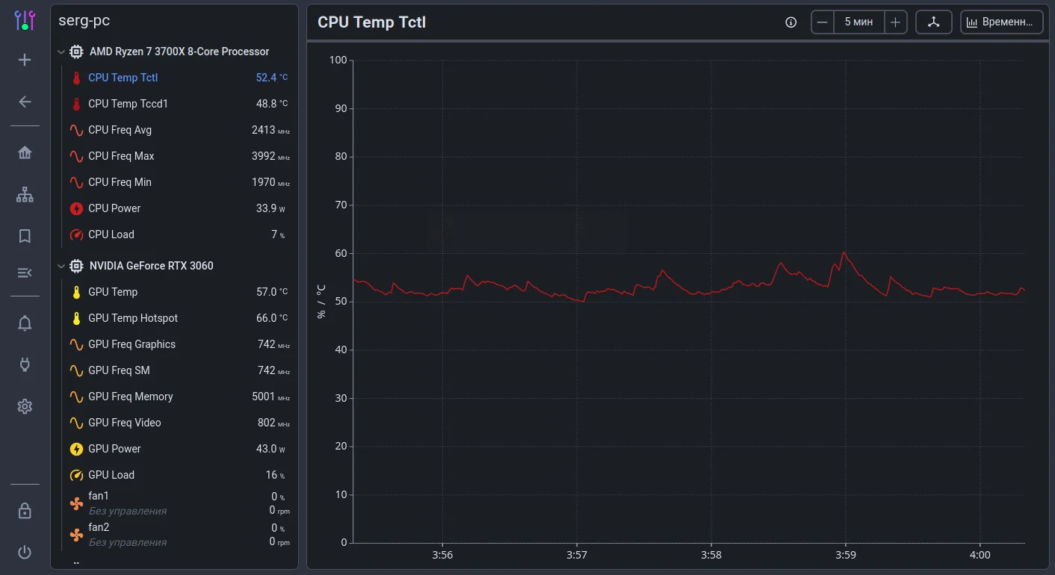Click the serg-pc host name
1055x575 pixels.
point(84,21)
